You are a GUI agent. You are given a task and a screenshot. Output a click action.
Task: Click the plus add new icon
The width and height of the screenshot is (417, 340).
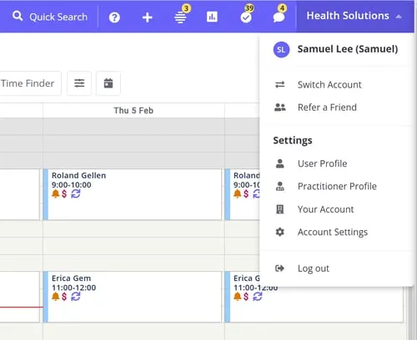pyautogui.click(x=147, y=17)
